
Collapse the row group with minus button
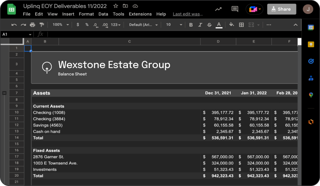tap(4, 93)
